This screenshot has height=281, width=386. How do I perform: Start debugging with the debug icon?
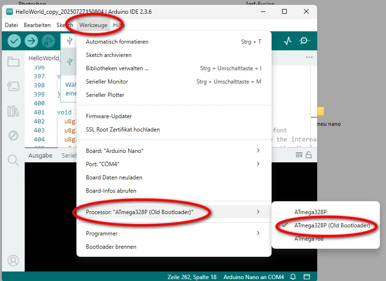[x=48, y=41]
